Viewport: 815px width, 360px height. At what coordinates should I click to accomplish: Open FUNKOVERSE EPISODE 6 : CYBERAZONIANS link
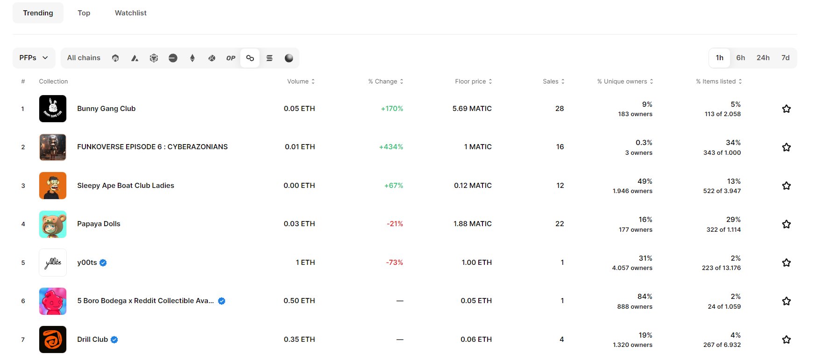(x=152, y=147)
